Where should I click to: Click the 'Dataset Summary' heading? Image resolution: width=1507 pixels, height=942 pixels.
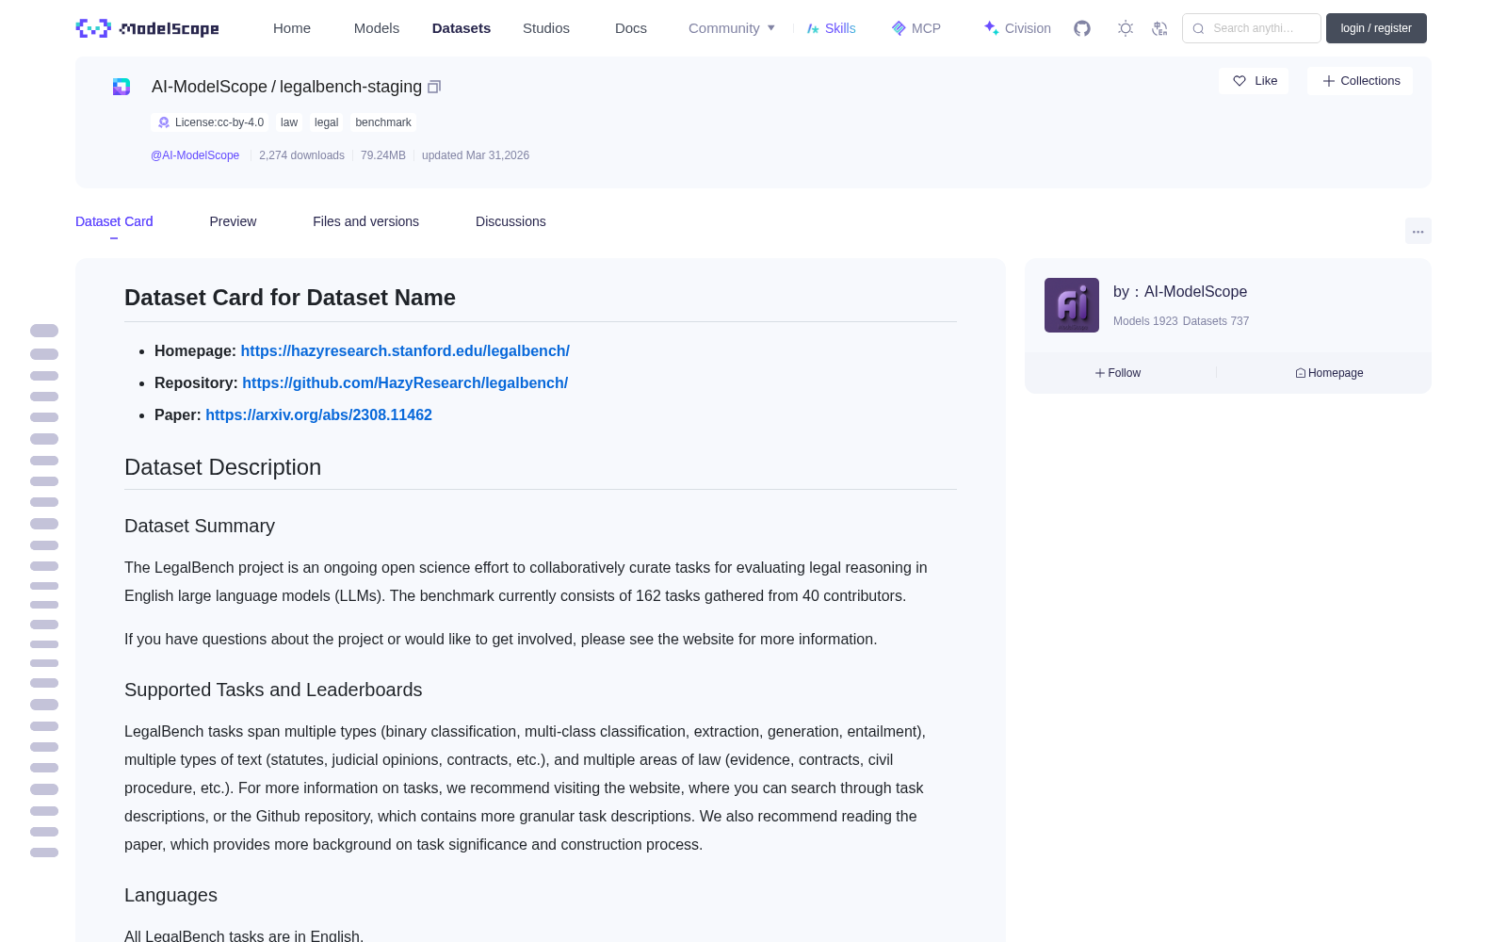(200, 526)
